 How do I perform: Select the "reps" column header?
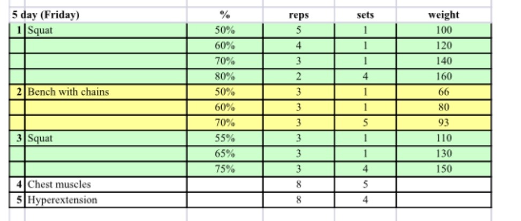coord(298,15)
